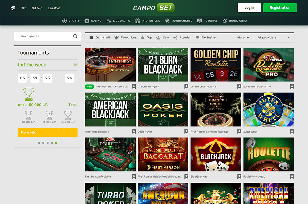Click the Exclusive diamond icon
Screen dimensions: 308x204
(197, 37)
